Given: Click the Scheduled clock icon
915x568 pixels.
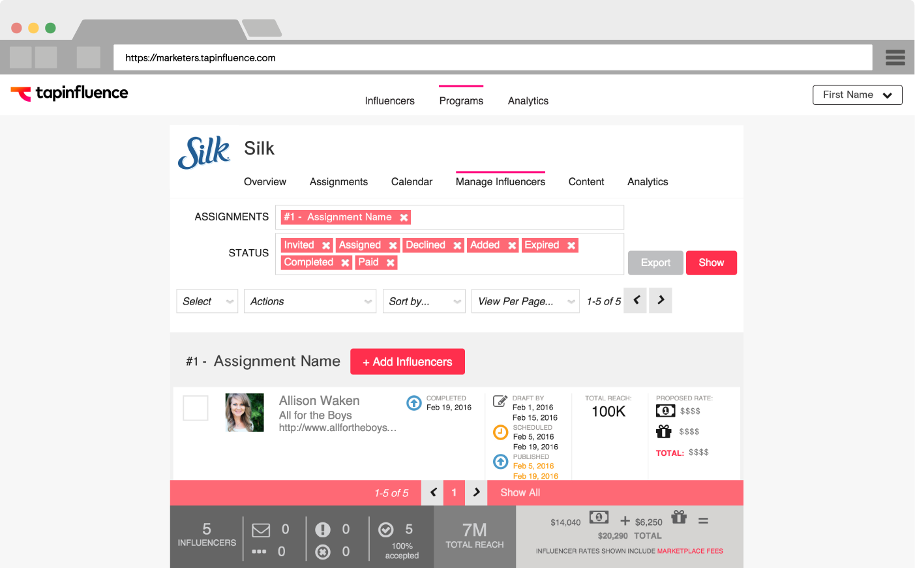Looking at the screenshot, I should coord(500,432).
